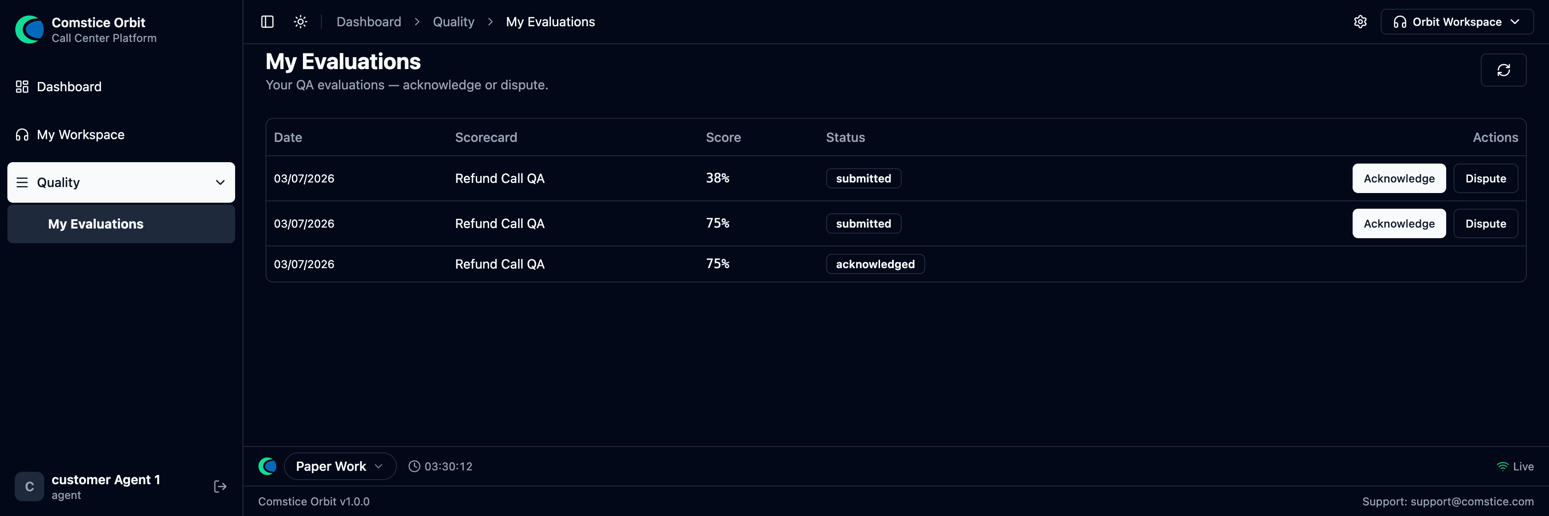1549x516 pixels.
Task: Click the acknowledged status badge
Action: (x=875, y=264)
